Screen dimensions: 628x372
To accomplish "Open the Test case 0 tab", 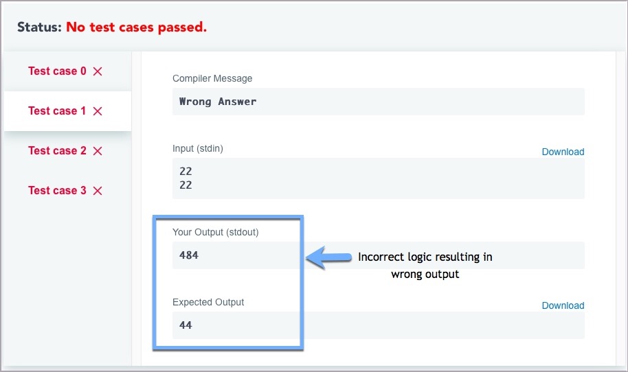I will tap(58, 71).
